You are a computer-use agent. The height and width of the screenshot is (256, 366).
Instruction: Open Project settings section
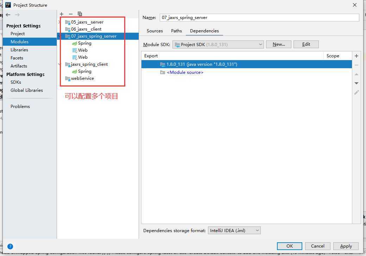point(18,33)
